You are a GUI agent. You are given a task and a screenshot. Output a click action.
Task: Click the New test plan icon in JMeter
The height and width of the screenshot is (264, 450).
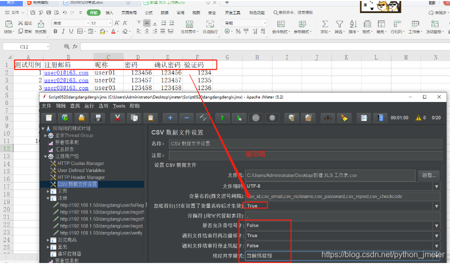(x=49, y=117)
